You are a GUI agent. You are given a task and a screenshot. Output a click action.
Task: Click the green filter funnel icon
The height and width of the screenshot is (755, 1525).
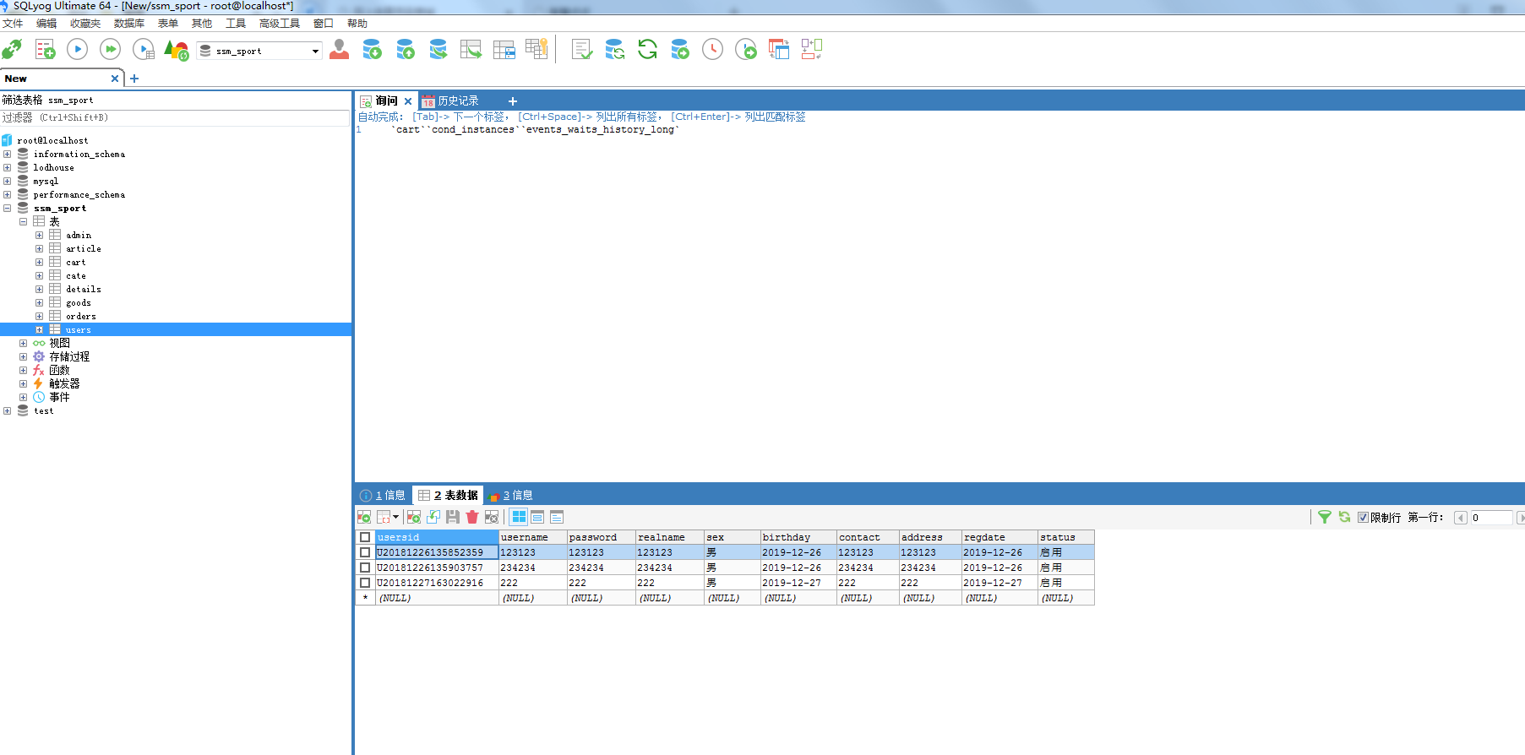tap(1325, 517)
